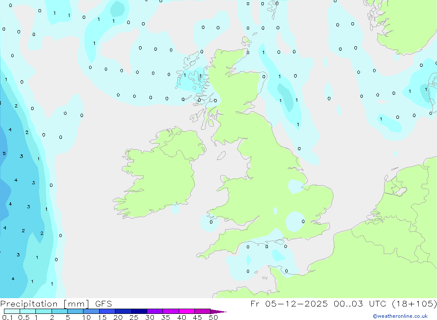The image size is (437, 320).
Task: Click the '5' precipitation value on the map
Action: tap(4, 154)
